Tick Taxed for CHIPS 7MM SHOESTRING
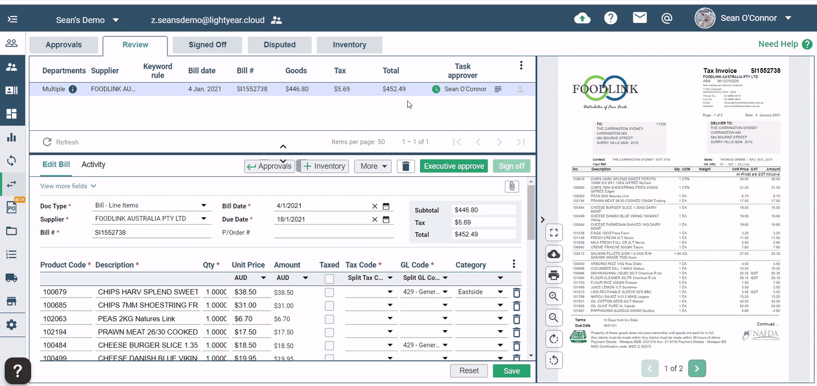 click(x=329, y=306)
